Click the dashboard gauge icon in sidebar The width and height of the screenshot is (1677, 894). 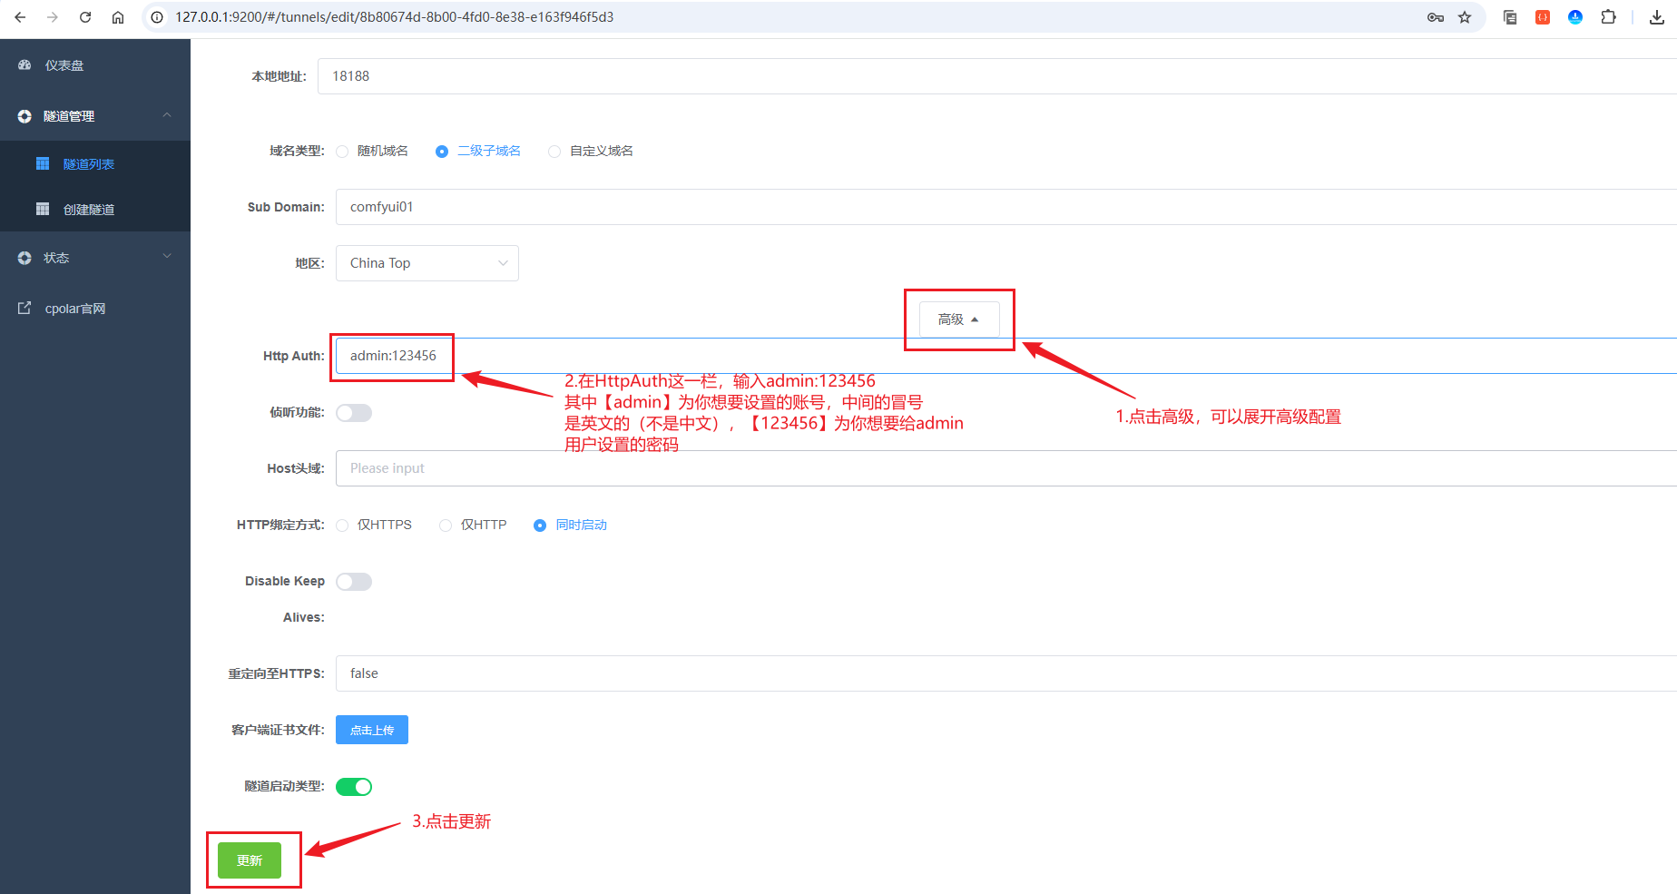tap(25, 65)
